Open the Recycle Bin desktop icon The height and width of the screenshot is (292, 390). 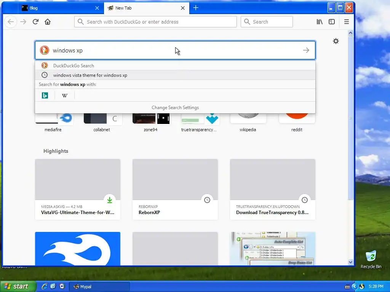pos(371,259)
